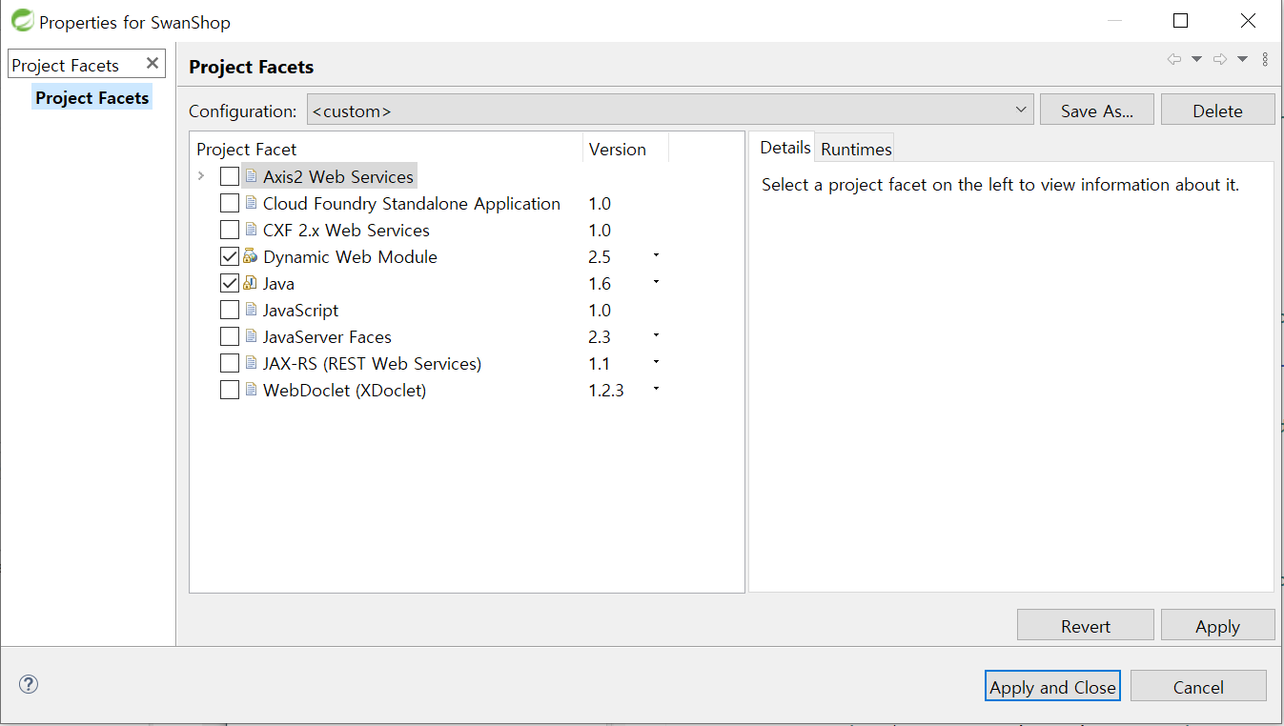Screen dimensions: 1284x726
Task: Open the help question mark icon
Action: [29, 683]
